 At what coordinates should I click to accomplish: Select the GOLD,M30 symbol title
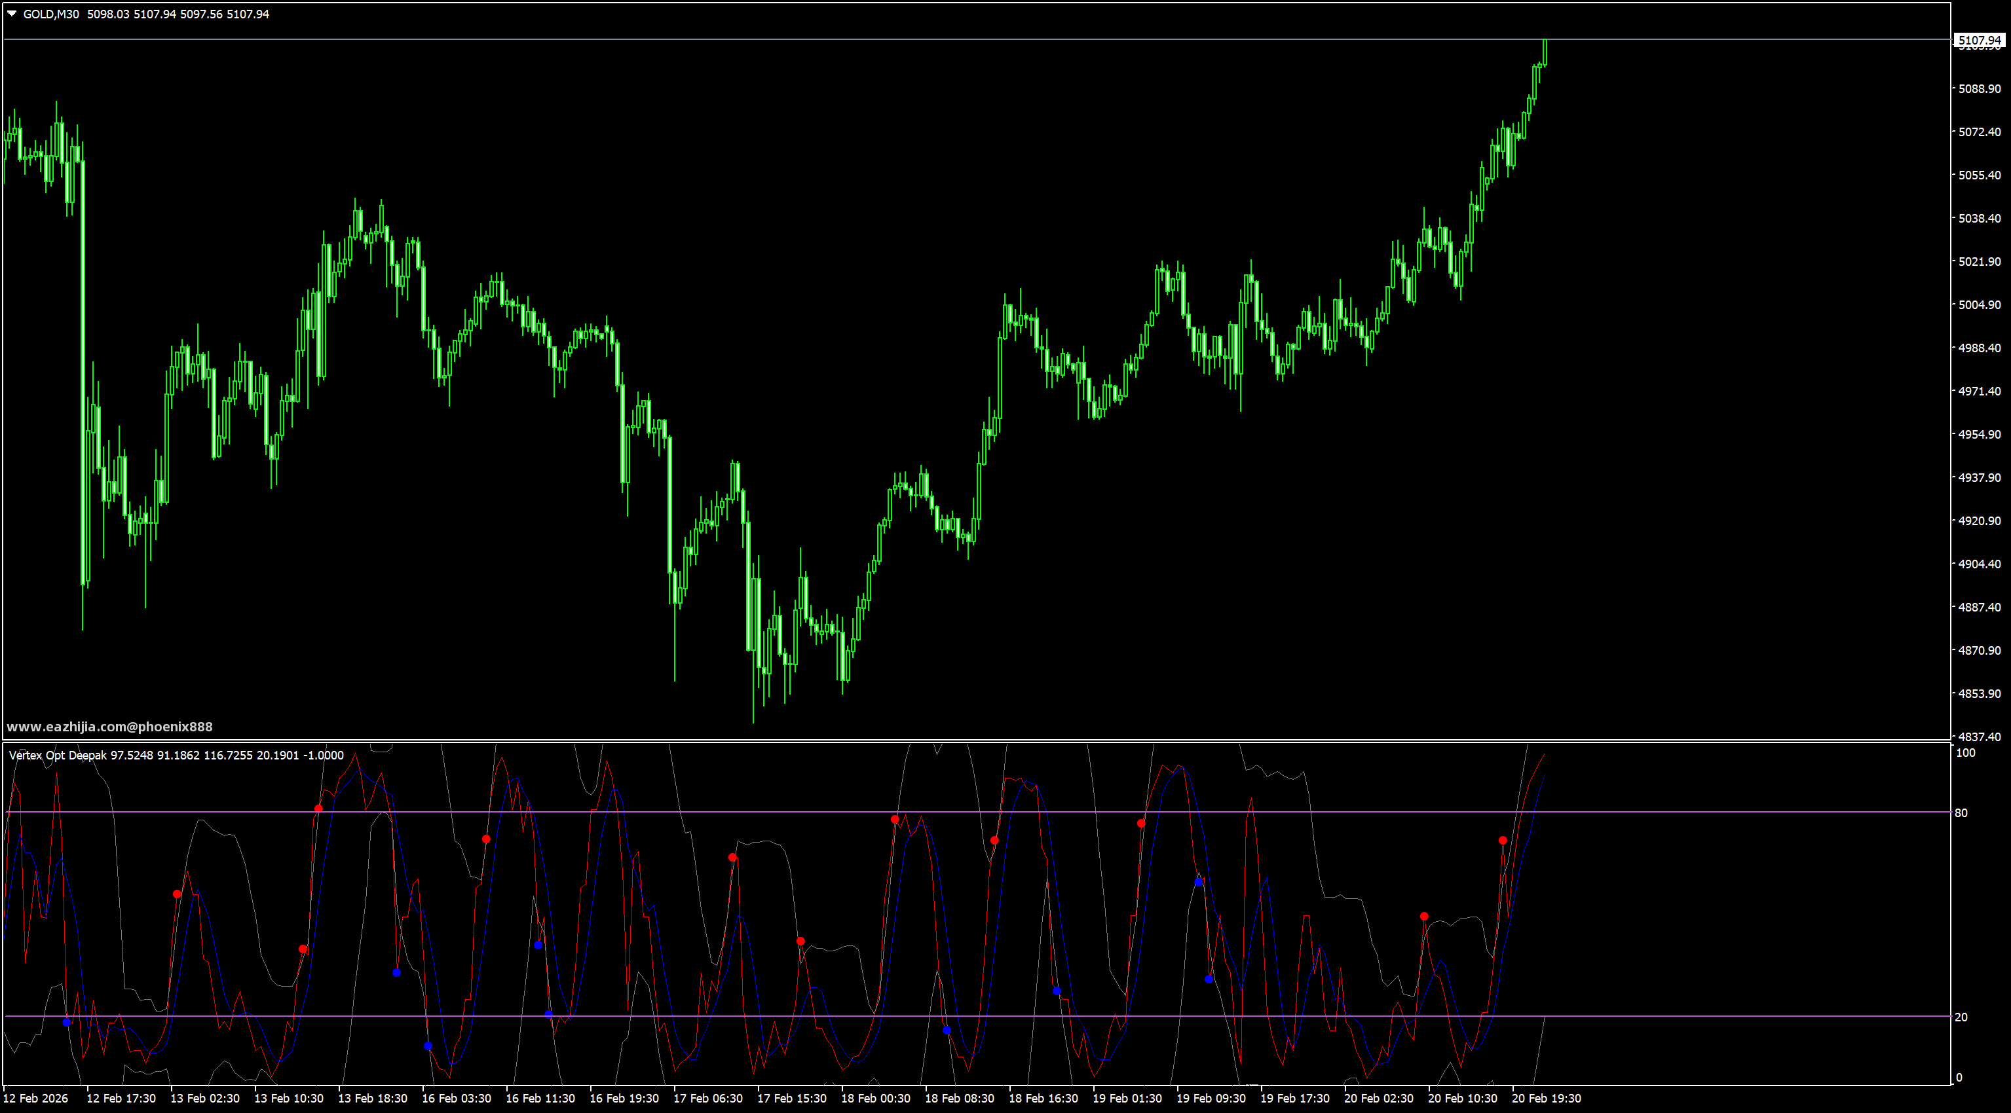[x=50, y=14]
